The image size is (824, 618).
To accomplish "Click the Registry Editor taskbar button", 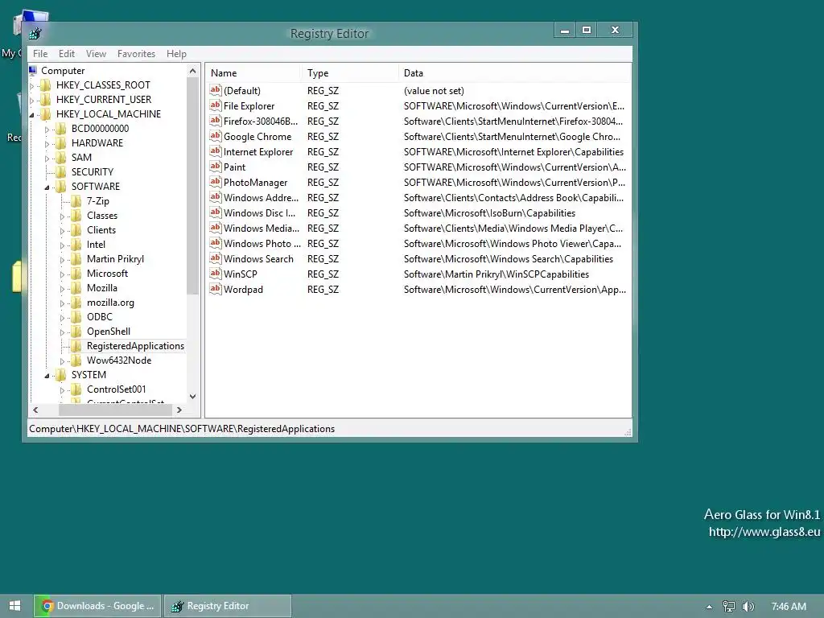I will [228, 606].
